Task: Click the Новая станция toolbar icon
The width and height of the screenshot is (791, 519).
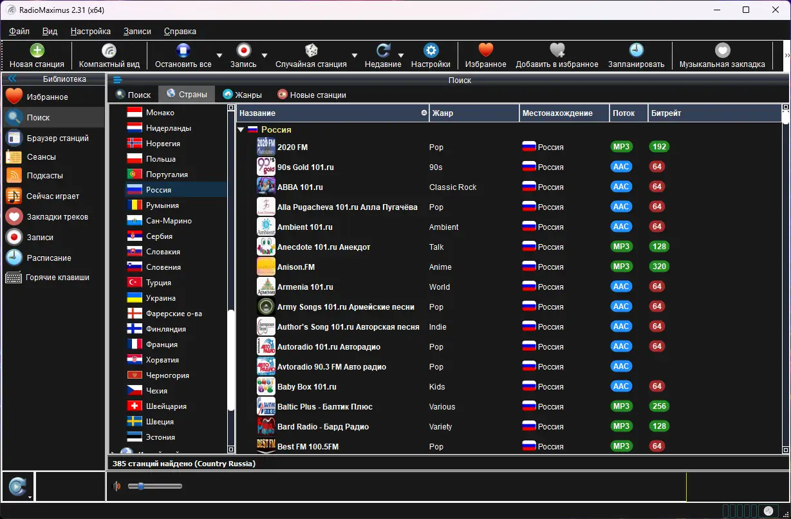Action: pos(37,50)
